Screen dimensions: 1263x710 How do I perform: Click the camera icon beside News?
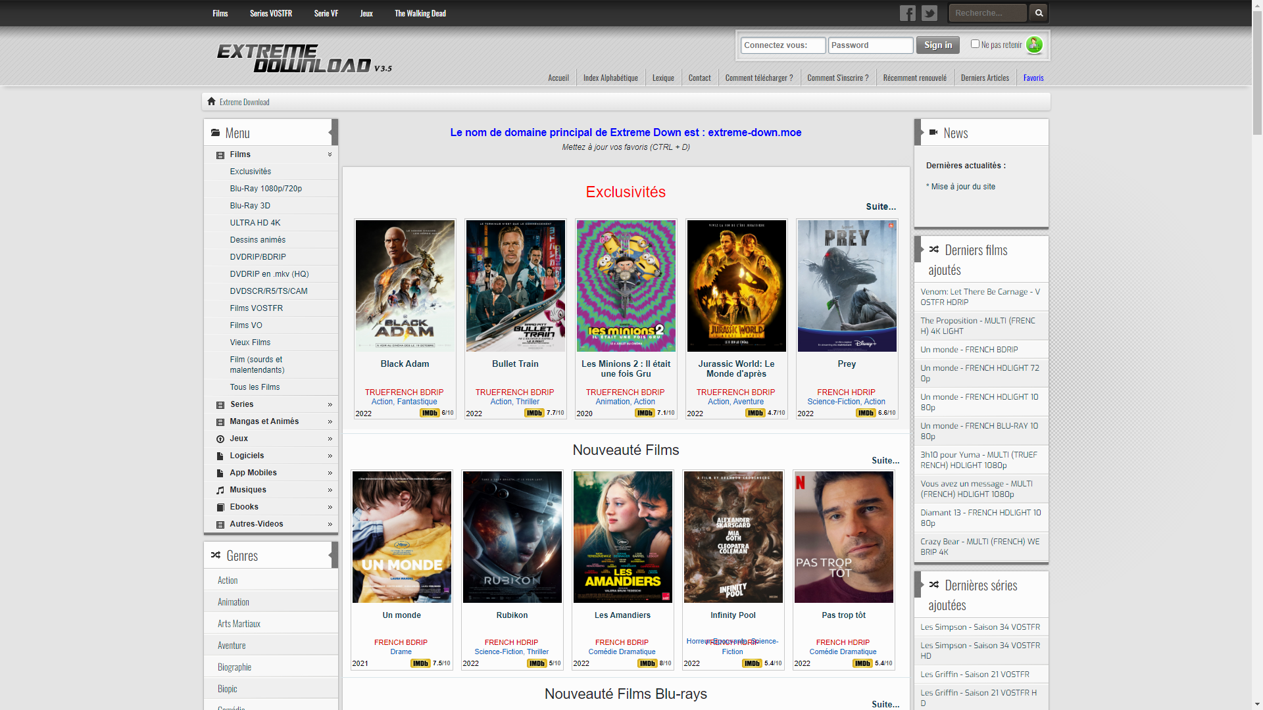pos(933,132)
